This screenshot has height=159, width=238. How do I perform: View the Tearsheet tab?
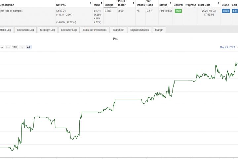(x=118, y=30)
